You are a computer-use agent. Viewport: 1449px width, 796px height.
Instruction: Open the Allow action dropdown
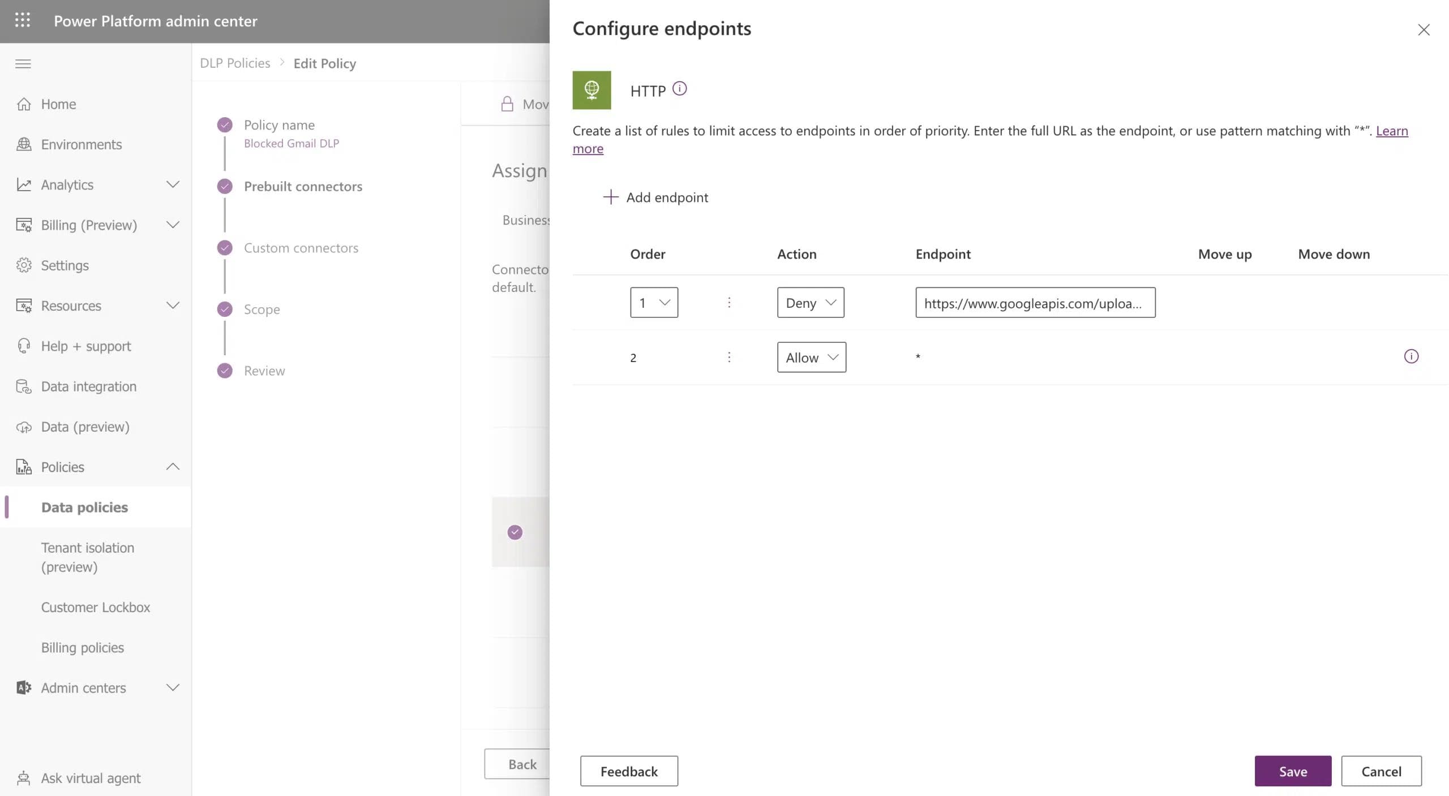click(x=811, y=358)
